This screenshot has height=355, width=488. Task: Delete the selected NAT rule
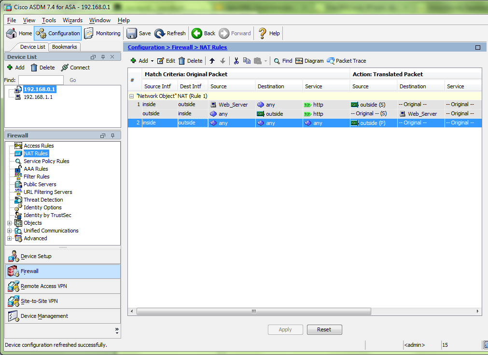191,61
